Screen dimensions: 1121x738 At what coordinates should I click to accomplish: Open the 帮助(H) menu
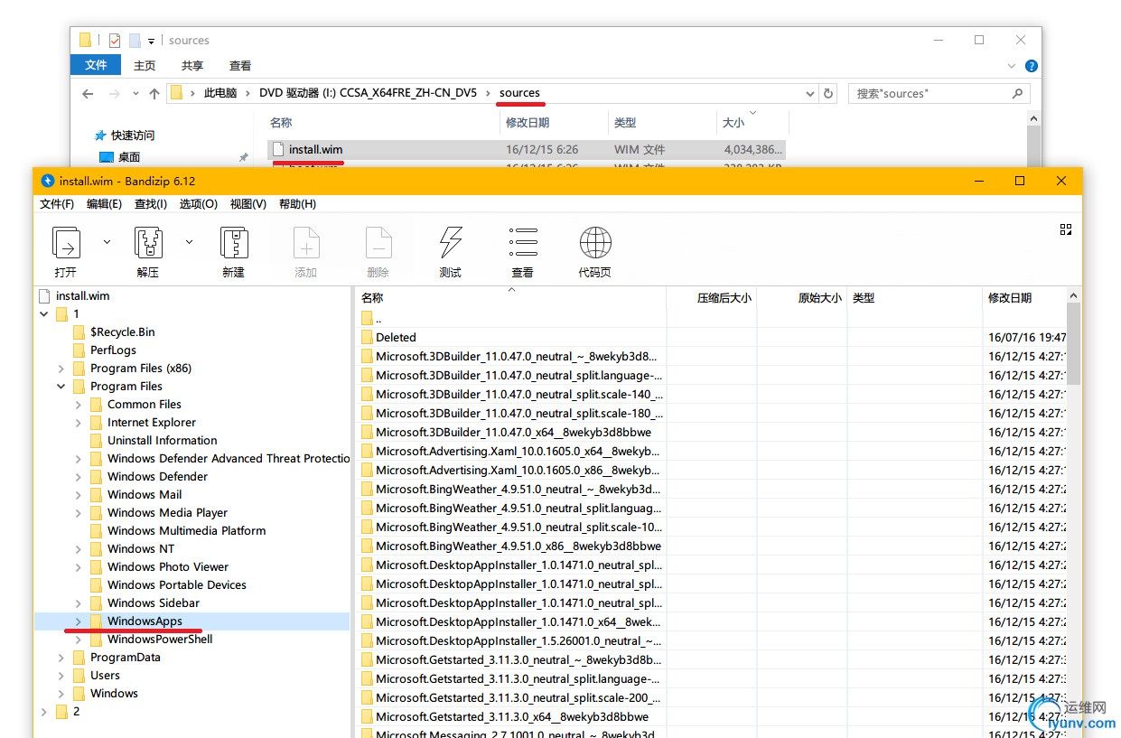pos(297,204)
